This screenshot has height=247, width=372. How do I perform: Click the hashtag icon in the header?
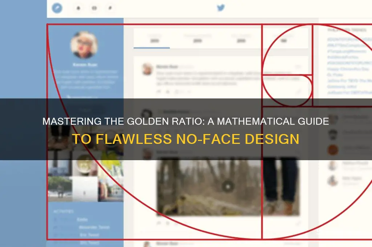110,8
